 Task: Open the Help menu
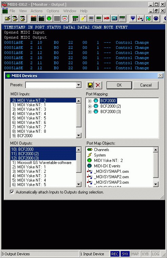(x=84, y=11)
